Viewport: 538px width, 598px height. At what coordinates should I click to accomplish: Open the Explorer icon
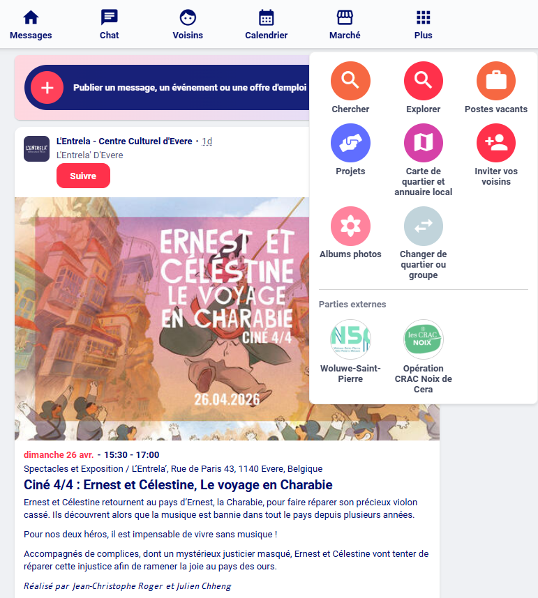pos(423,81)
